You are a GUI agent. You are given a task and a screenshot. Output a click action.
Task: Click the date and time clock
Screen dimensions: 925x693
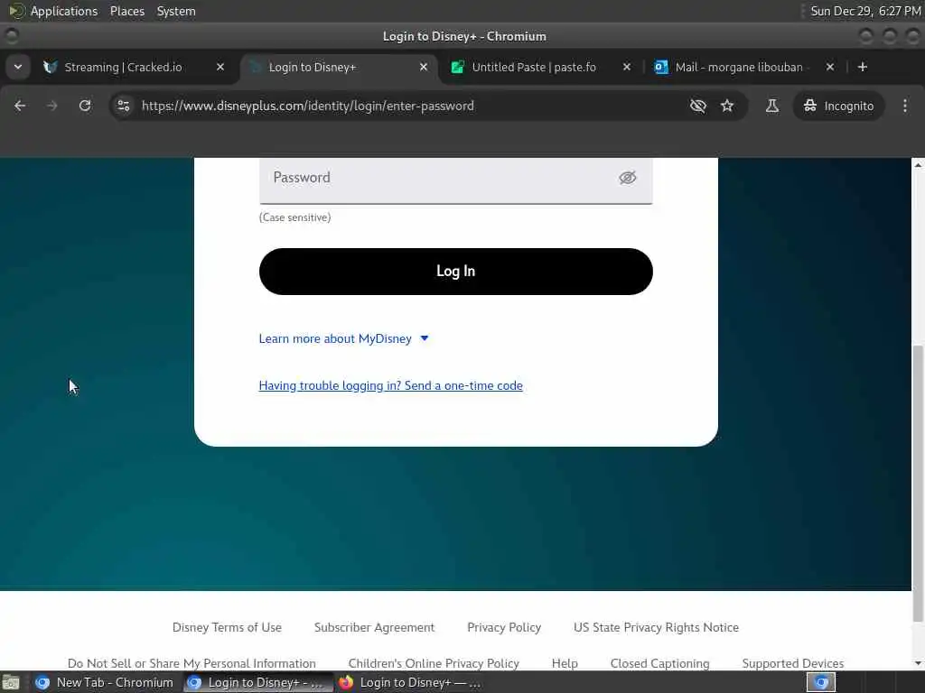click(865, 11)
